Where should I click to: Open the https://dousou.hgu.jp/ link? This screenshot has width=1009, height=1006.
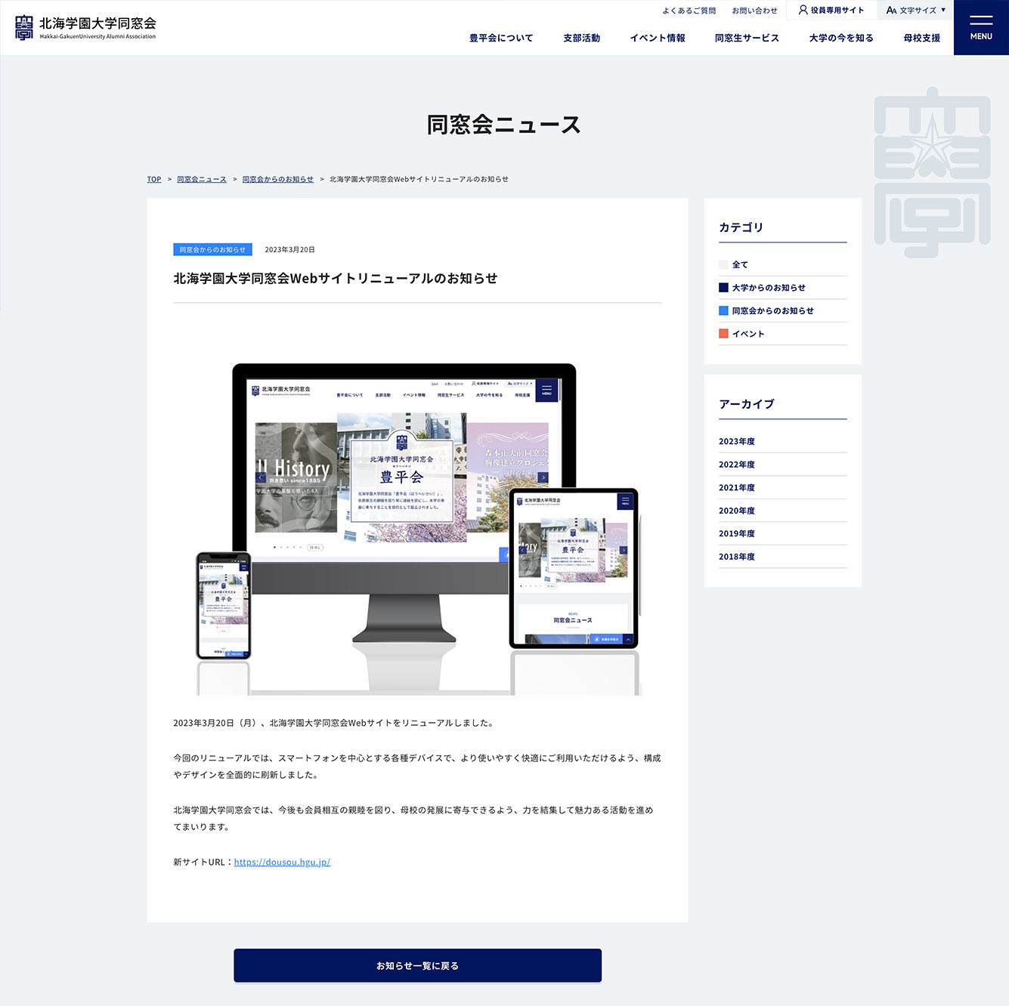(x=282, y=862)
